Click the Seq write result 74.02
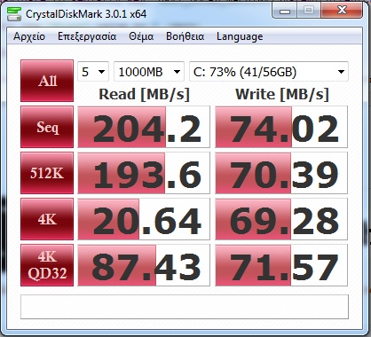371x337 pixels. point(281,127)
